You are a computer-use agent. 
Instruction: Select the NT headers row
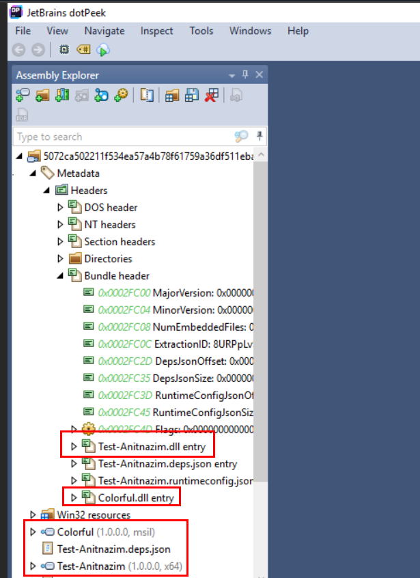pyautogui.click(x=102, y=225)
